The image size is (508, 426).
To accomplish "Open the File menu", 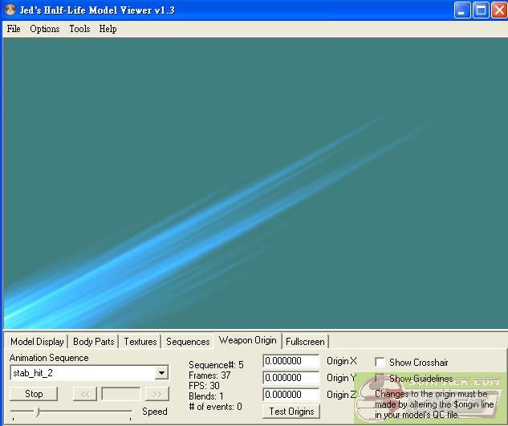I will (x=14, y=29).
